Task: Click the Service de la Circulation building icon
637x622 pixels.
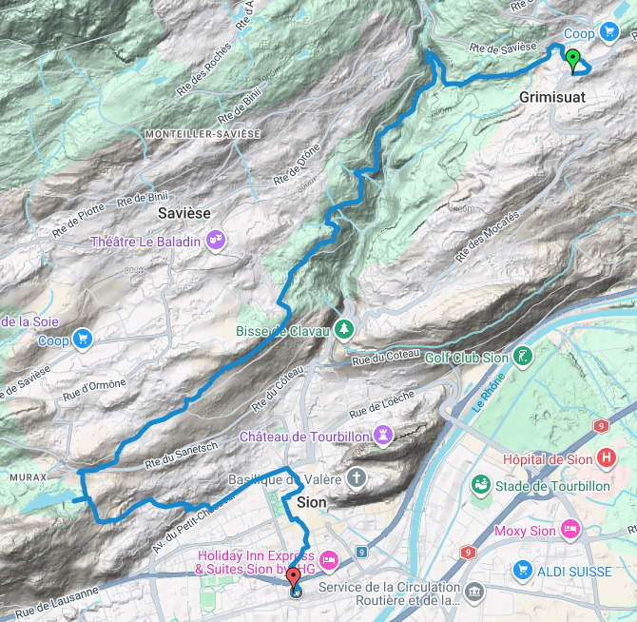Action: coord(474,593)
